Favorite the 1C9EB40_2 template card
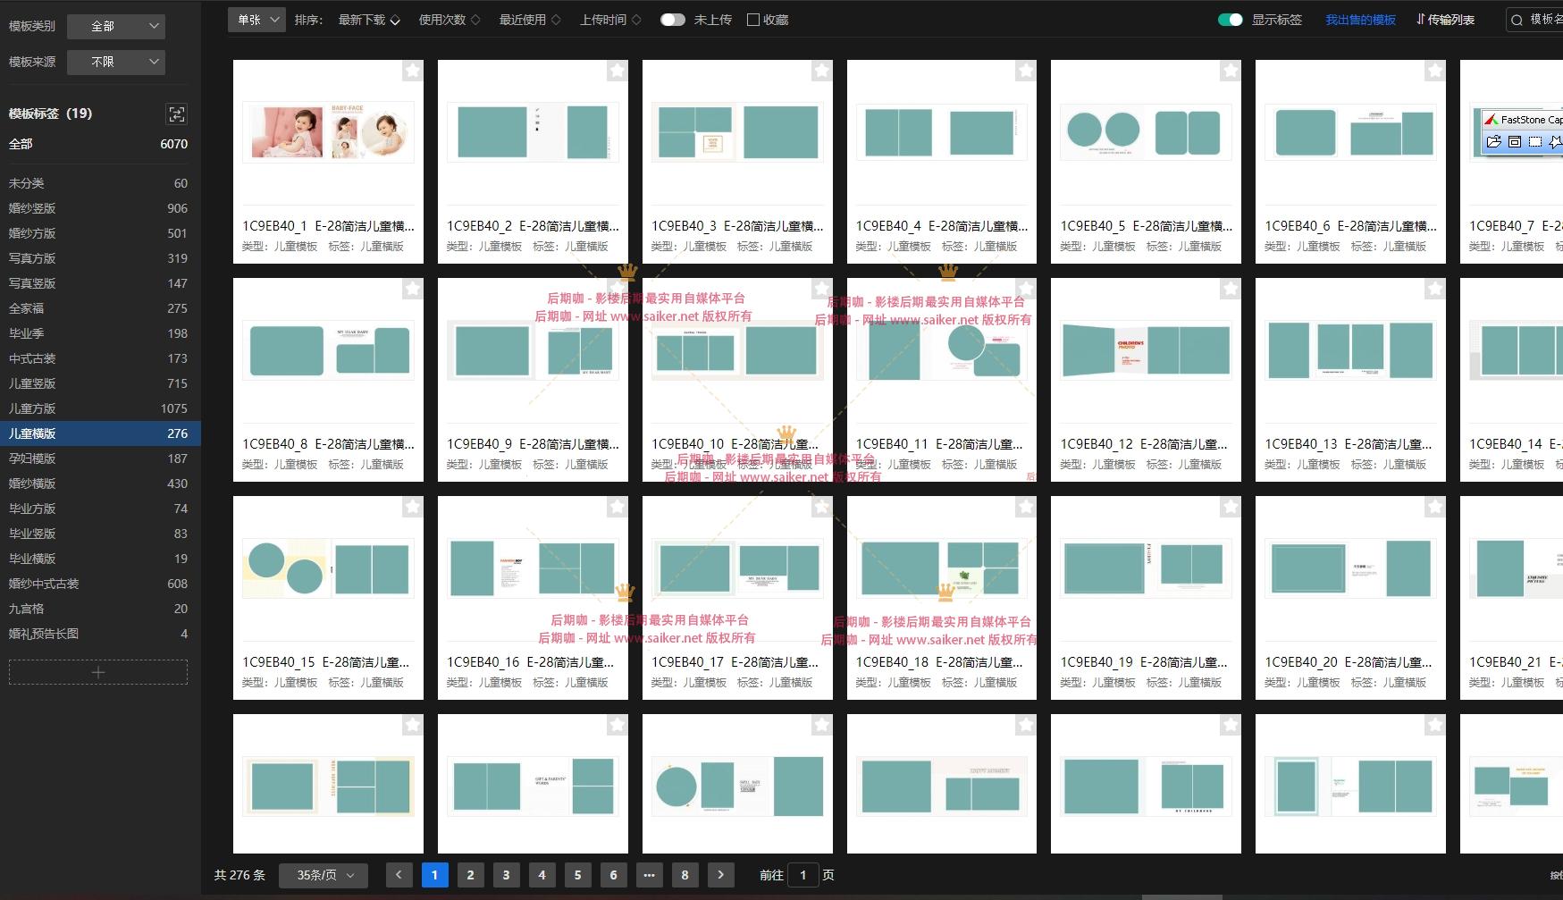The image size is (1563, 900). (x=617, y=71)
